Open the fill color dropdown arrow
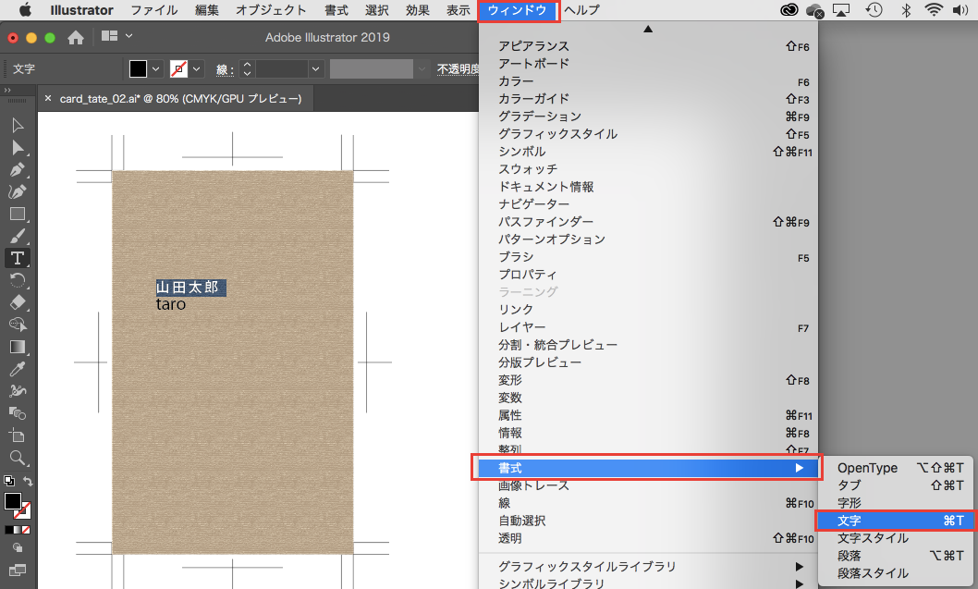978x589 pixels. coord(155,69)
